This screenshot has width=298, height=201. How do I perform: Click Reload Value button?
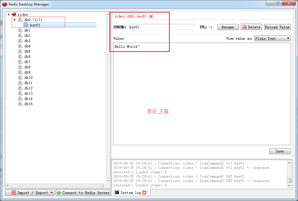pyautogui.click(x=277, y=27)
